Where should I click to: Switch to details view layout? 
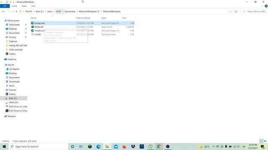(x=261, y=141)
